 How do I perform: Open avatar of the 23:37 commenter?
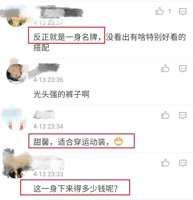click(17, 17)
